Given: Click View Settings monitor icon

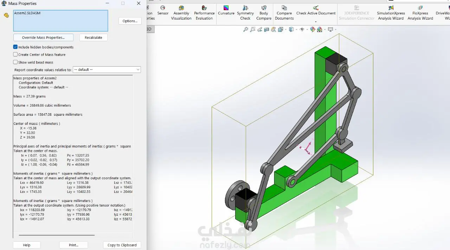Looking at the screenshot, I should click(330, 29).
